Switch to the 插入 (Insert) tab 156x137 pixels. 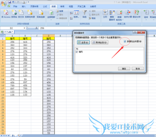[24, 7]
